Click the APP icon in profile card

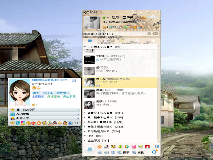coord(23,123)
